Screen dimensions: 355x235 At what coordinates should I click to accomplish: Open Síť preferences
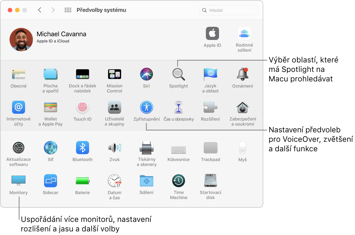pyautogui.click(x=51, y=148)
